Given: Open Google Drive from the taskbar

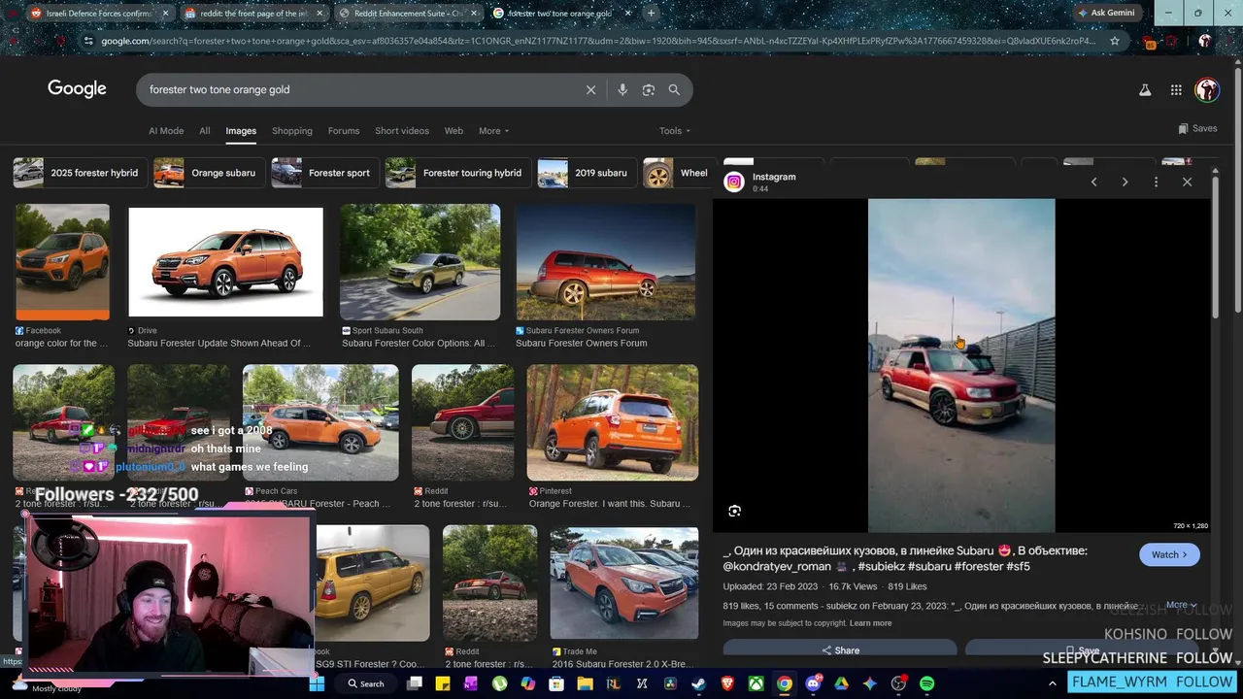Looking at the screenshot, I should pos(841,683).
